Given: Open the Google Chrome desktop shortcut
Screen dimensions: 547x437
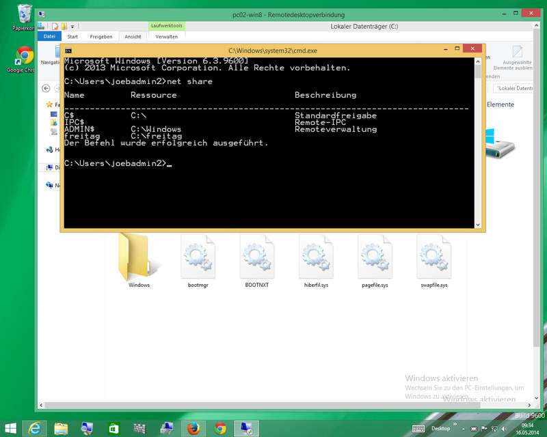Looking at the screenshot, I should pos(25,58).
